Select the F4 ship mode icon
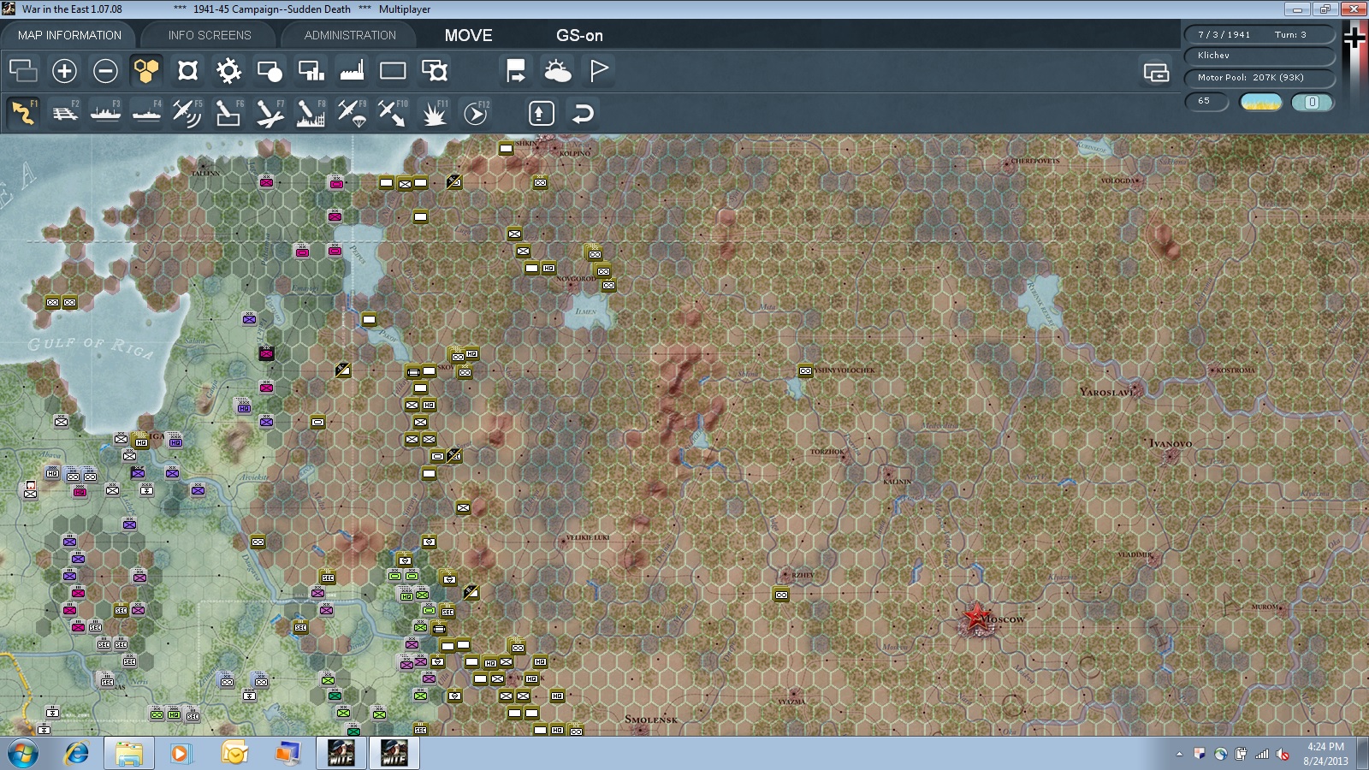 (x=147, y=113)
